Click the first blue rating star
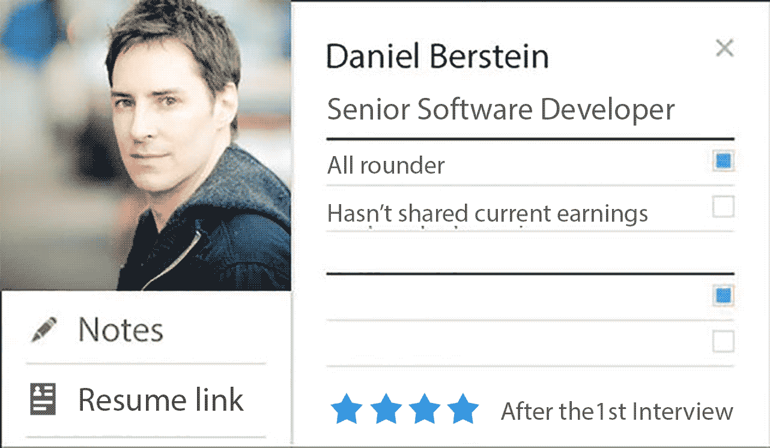Screen dimensions: 770x448 click(347, 411)
